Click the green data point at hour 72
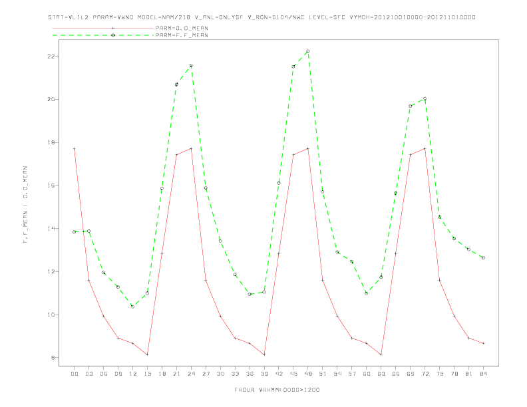This screenshot has height=407, width=527. [425, 98]
